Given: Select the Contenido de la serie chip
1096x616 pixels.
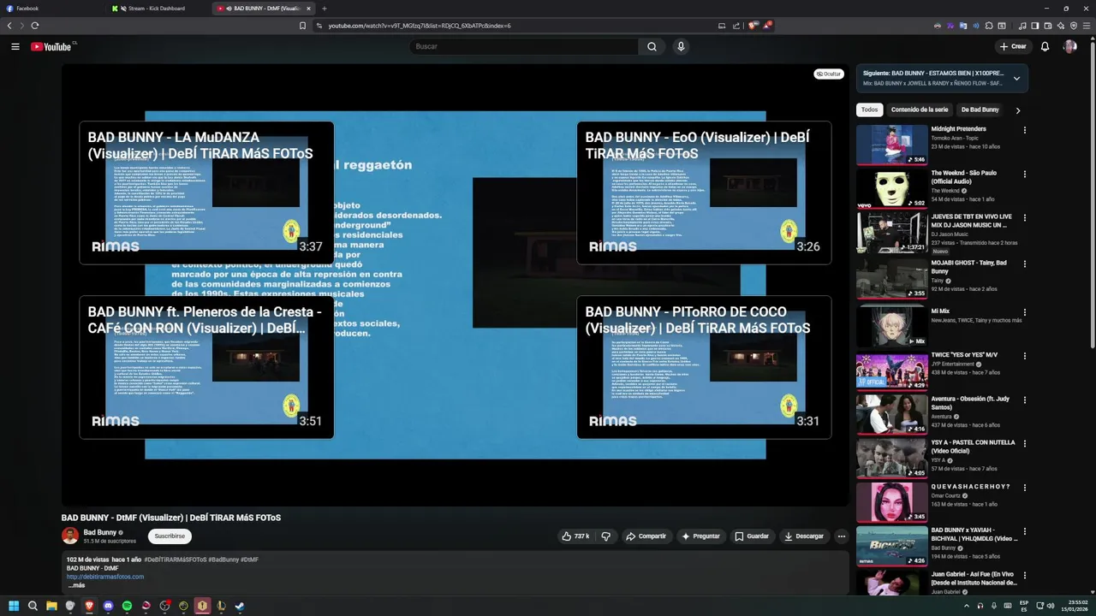Looking at the screenshot, I should (920, 110).
